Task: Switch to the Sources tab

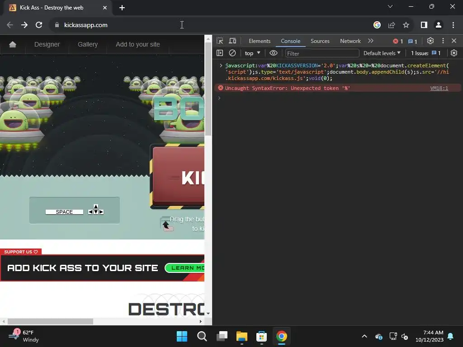Action: pos(320,41)
